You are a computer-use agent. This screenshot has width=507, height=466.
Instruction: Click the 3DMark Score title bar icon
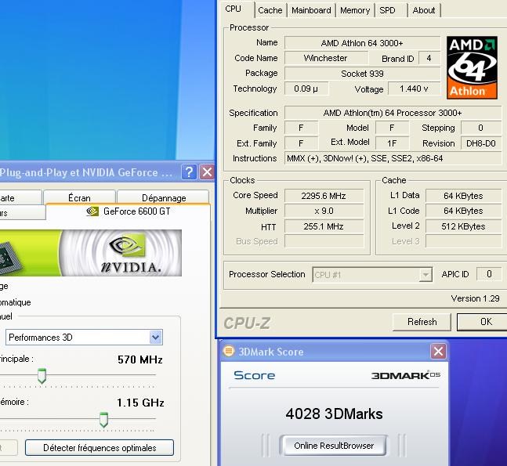pyautogui.click(x=229, y=351)
